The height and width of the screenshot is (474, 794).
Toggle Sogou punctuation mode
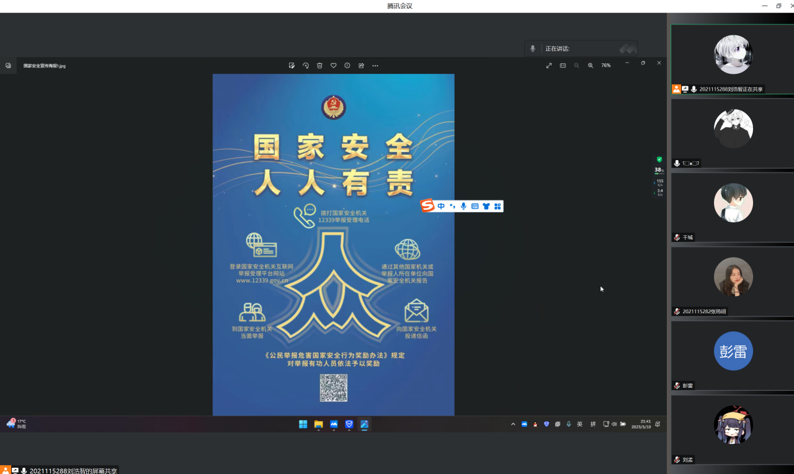[452, 206]
